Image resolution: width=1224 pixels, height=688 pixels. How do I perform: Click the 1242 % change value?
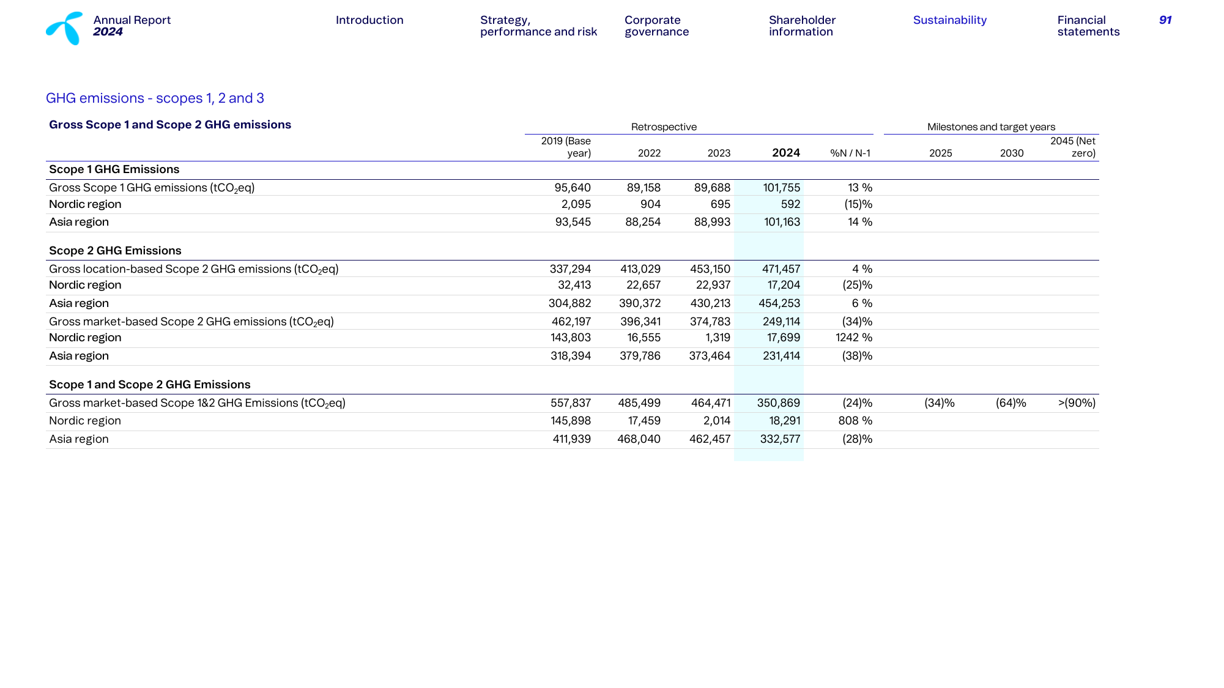tap(854, 338)
